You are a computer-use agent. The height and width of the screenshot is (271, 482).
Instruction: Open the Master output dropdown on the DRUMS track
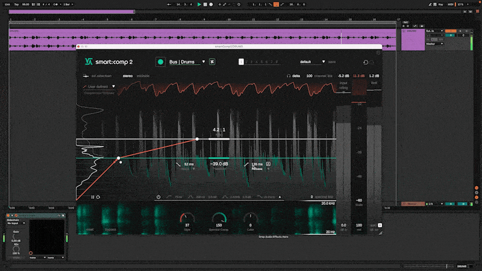click(x=434, y=44)
